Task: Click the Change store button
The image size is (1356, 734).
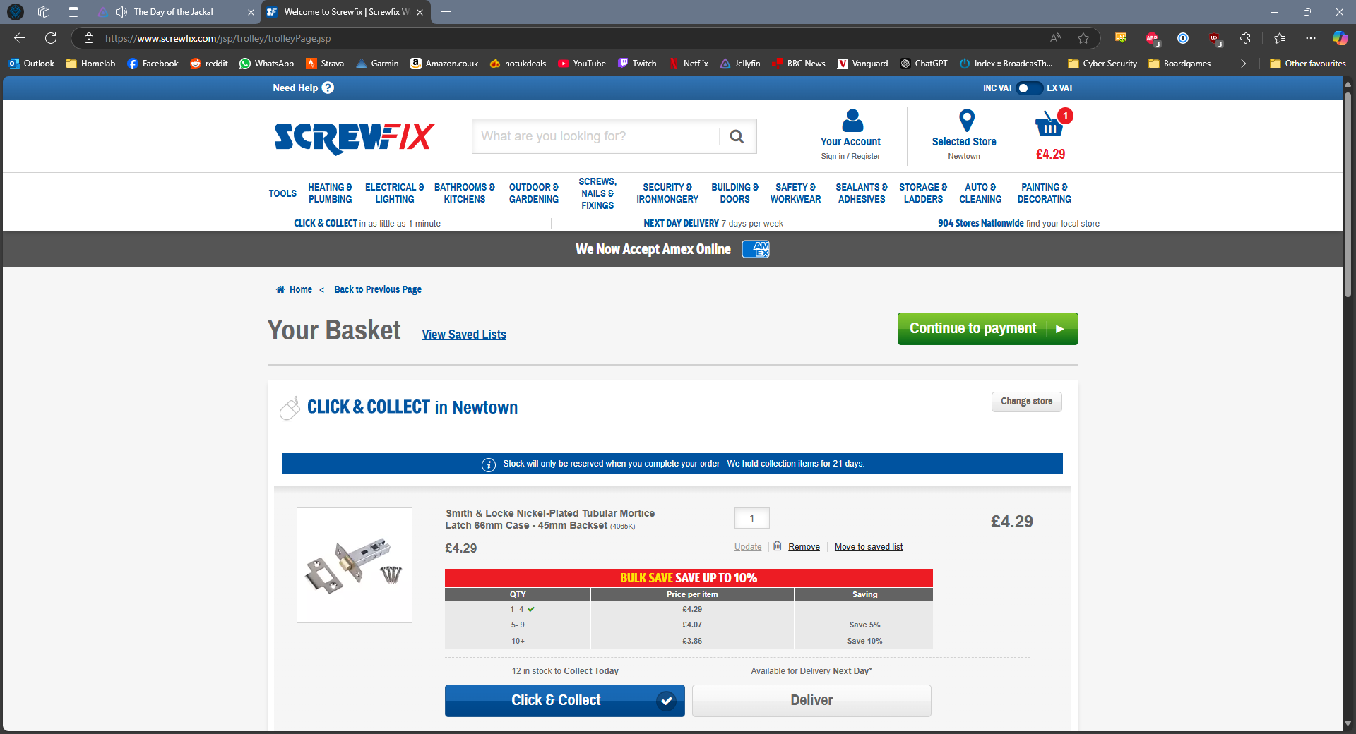Action: 1026,402
